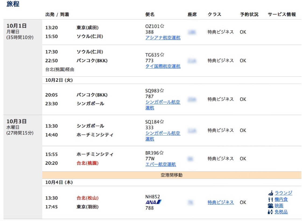
Task: Open 特典ビジネス link for NH852
Action: click(x=221, y=202)
